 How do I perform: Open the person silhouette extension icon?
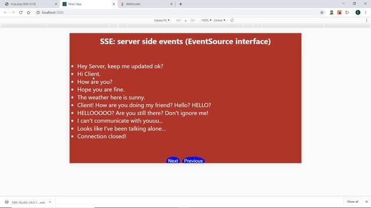[332, 13]
